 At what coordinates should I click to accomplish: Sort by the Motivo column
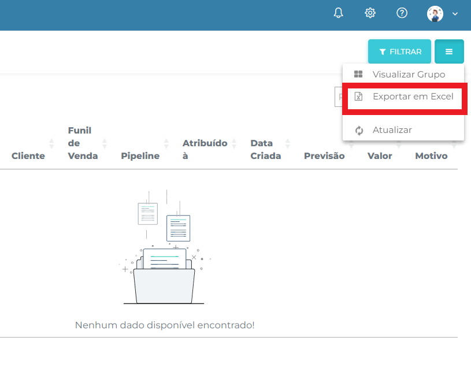click(431, 156)
